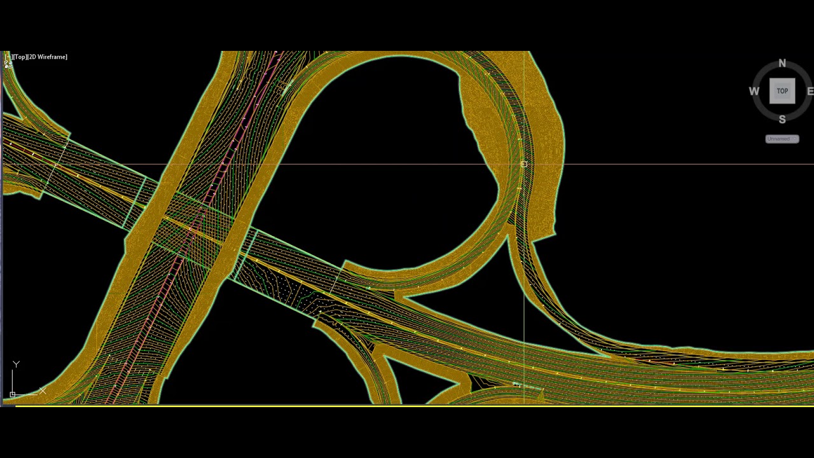
Task: Click the UCS icon origin
Action: tap(13, 394)
